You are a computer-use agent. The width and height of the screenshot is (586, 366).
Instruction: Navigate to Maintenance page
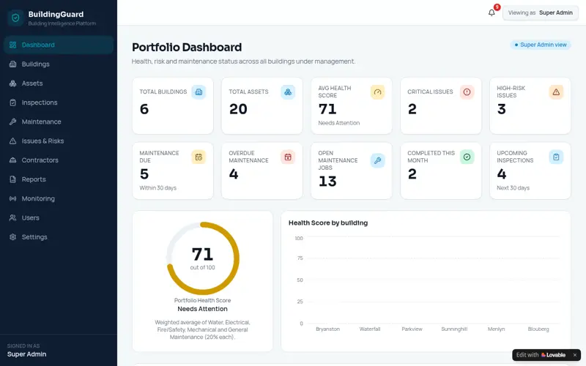point(59,122)
